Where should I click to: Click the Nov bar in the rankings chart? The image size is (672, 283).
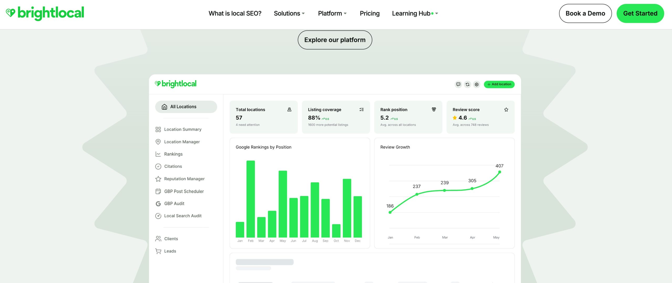[x=347, y=208]
